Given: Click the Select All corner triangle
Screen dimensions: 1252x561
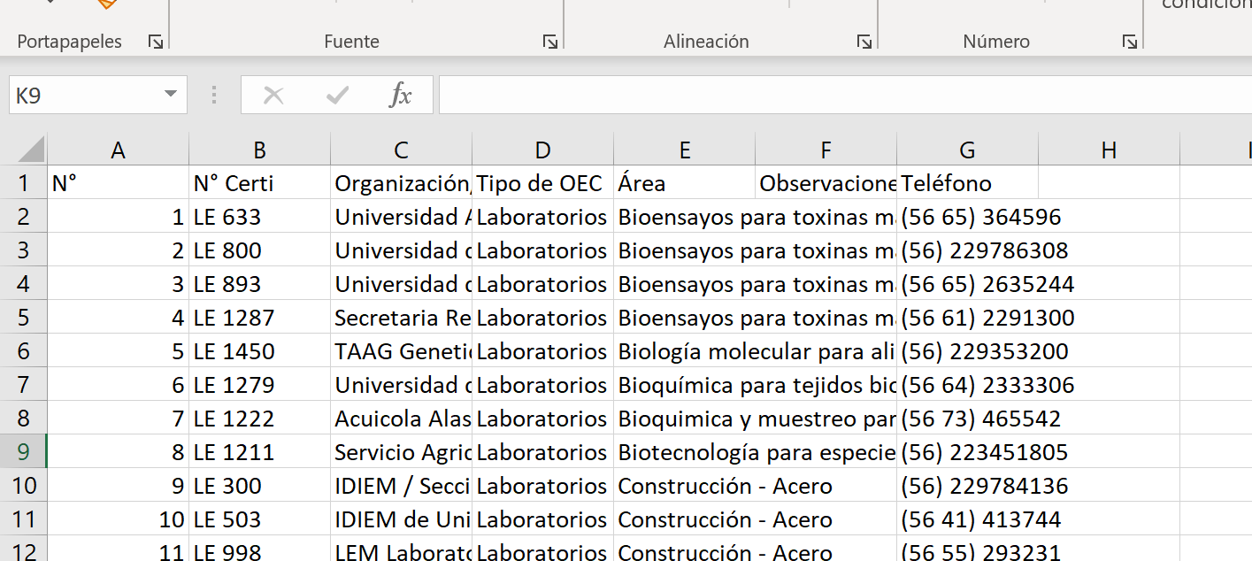Looking at the screenshot, I should pos(31,150).
